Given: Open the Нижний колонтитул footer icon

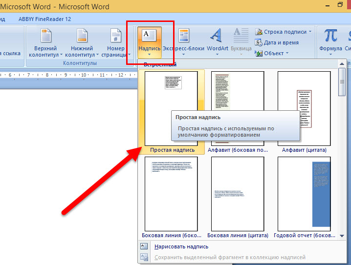Looking at the screenshot, I should click(x=82, y=36).
